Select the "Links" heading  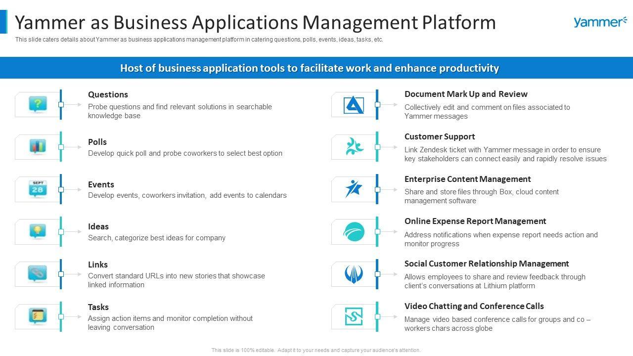(98, 265)
